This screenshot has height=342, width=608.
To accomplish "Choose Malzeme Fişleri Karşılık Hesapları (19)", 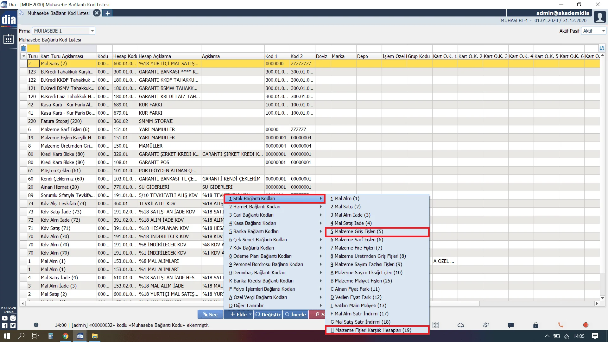I will (x=377, y=330).
